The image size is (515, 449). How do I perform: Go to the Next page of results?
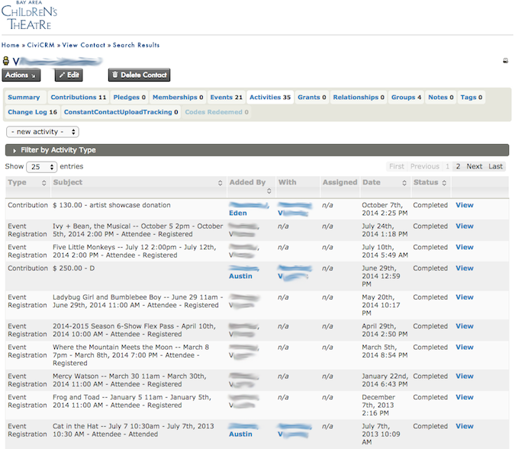tap(474, 166)
